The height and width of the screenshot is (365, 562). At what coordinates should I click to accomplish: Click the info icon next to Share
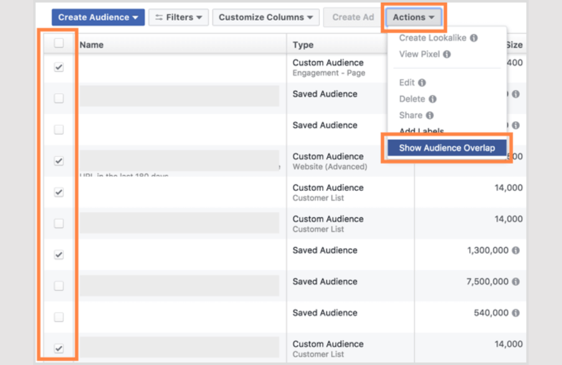[x=429, y=115]
